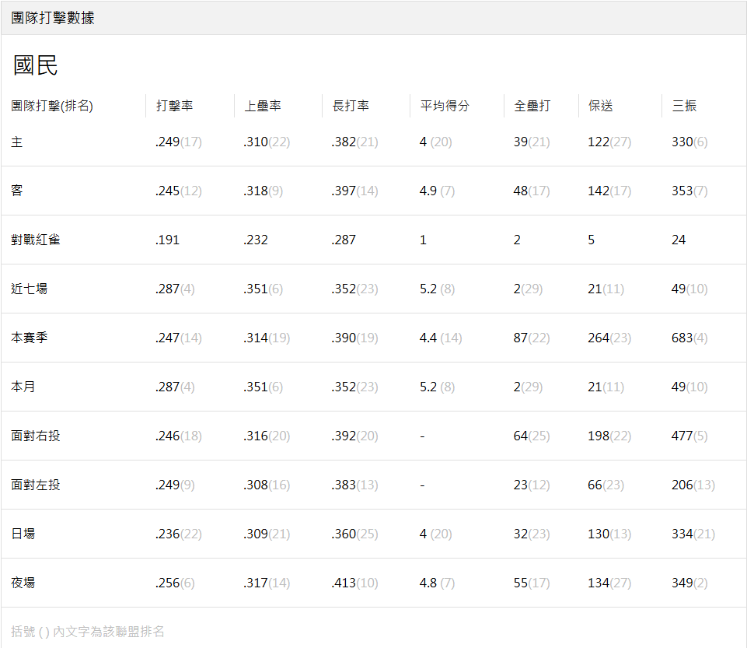The height and width of the screenshot is (648, 747).
Task: Click strikeouts 349(2) in 夜場 row
Action: [689, 583]
